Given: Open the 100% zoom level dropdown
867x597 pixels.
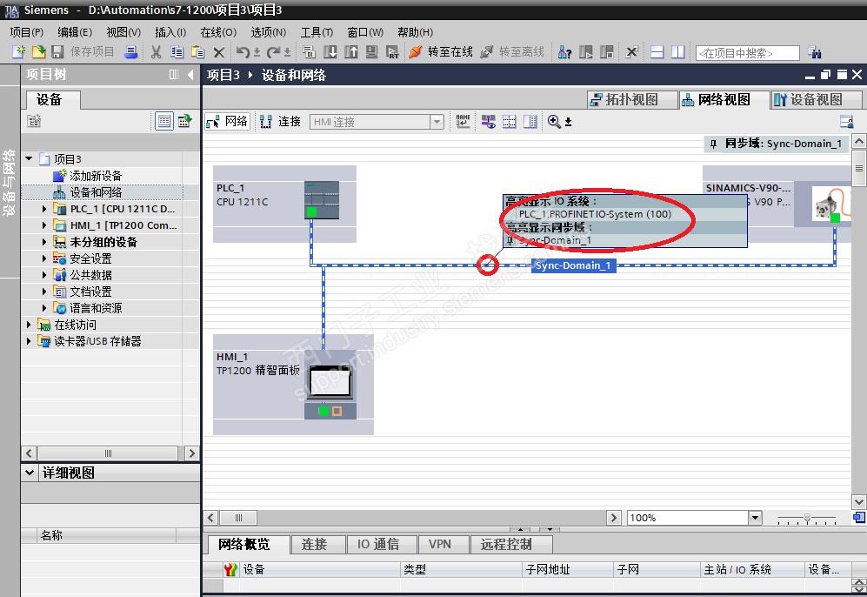Looking at the screenshot, I should point(755,518).
